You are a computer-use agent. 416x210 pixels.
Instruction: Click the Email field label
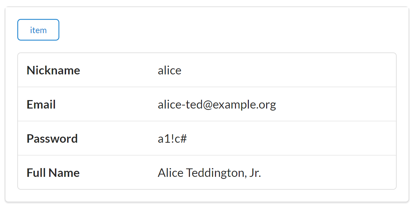click(41, 104)
